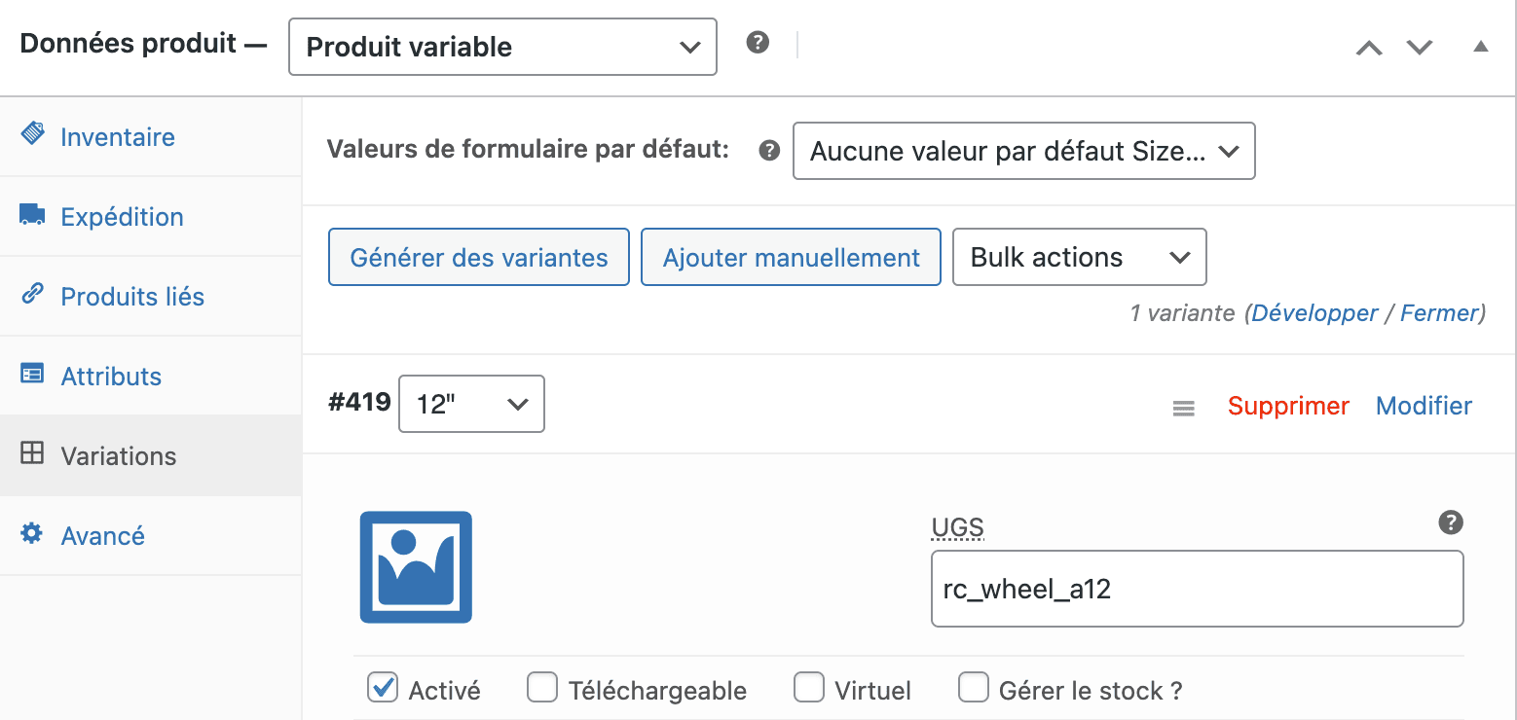The width and height of the screenshot is (1517, 720).
Task: Open the UGS help icon
Action: (x=1450, y=522)
